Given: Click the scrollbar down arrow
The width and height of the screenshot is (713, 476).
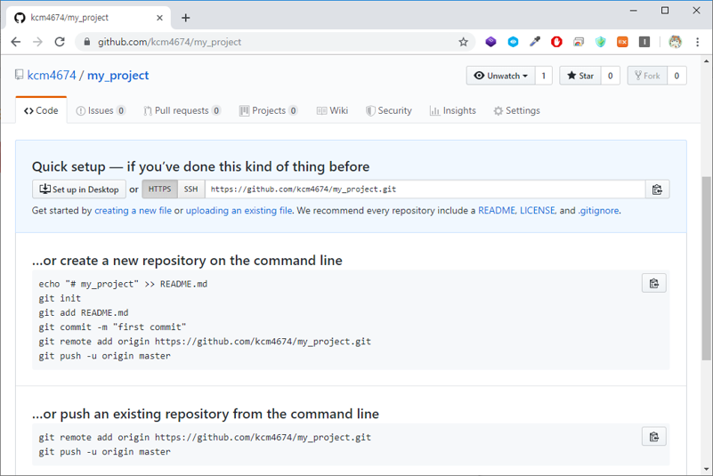Looking at the screenshot, I should coord(706,469).
